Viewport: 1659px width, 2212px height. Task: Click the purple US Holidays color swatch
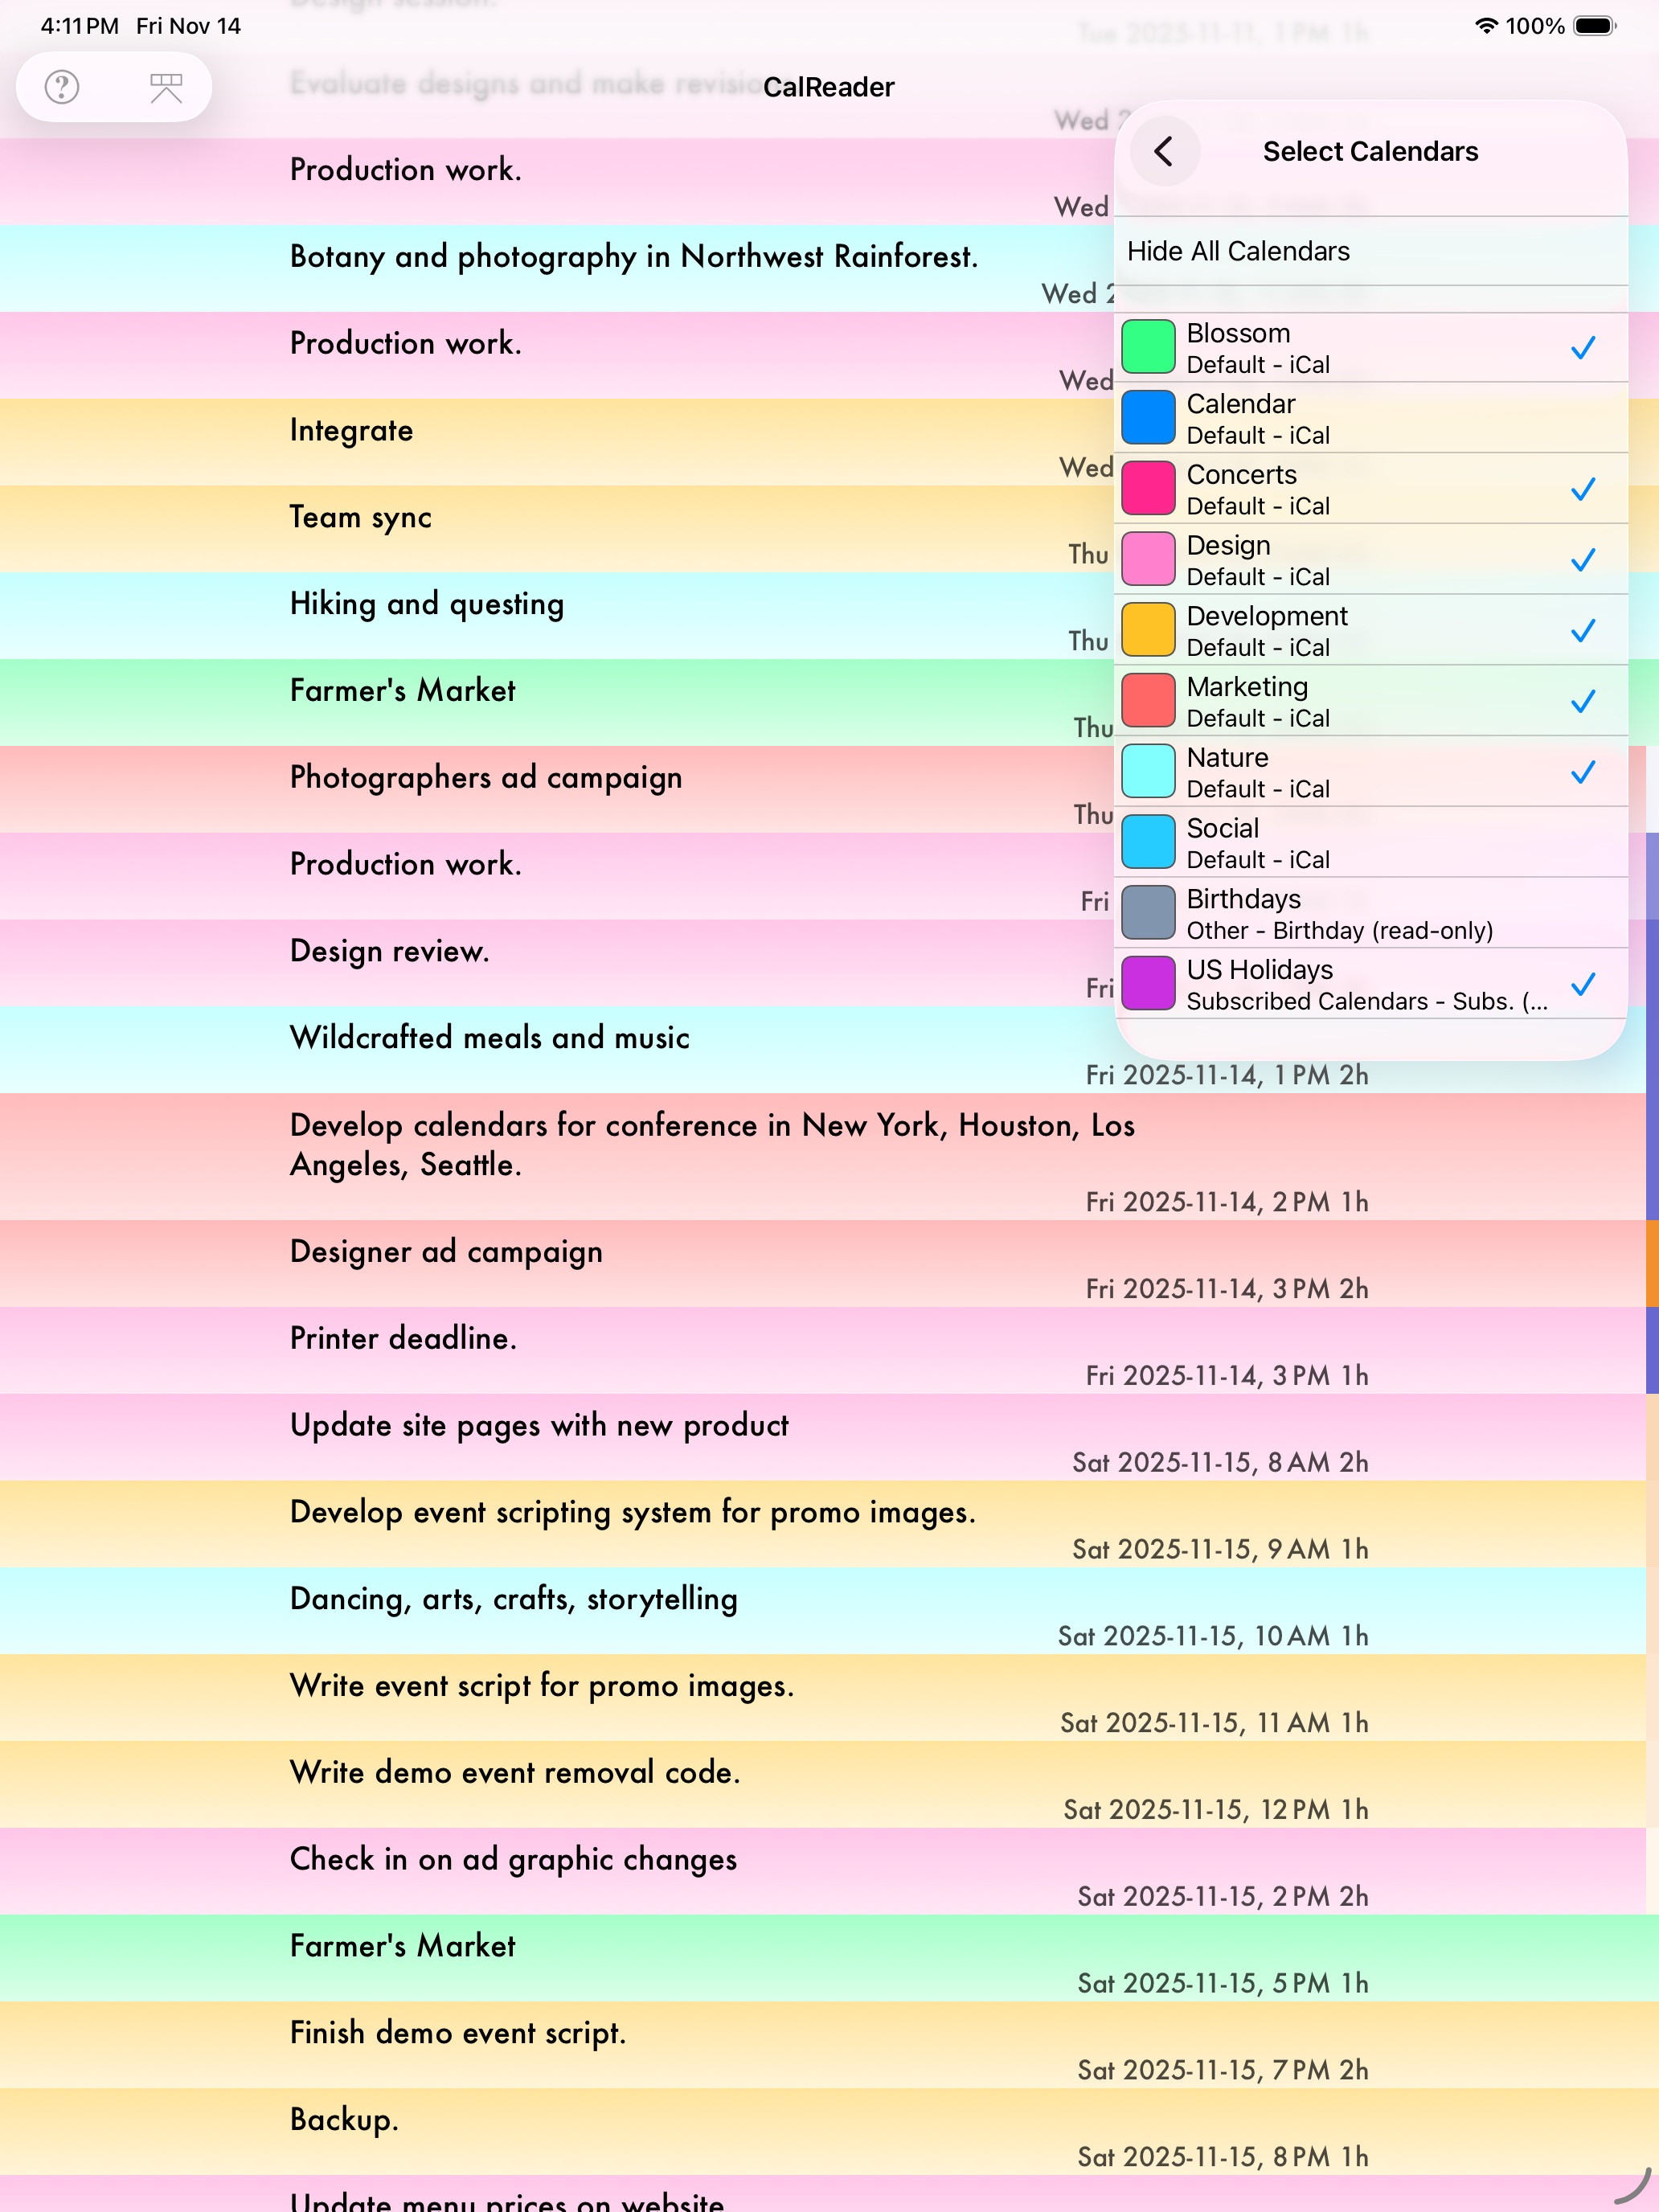coord(1148,984)
